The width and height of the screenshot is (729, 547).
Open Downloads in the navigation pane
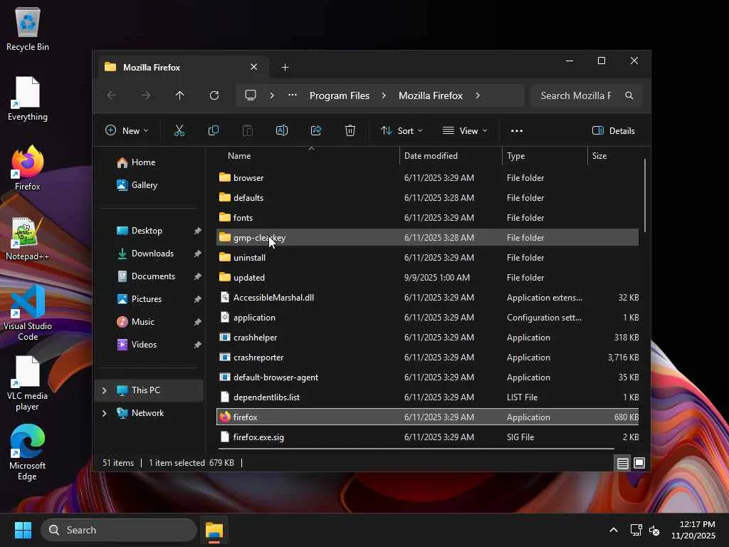point(152,254)
